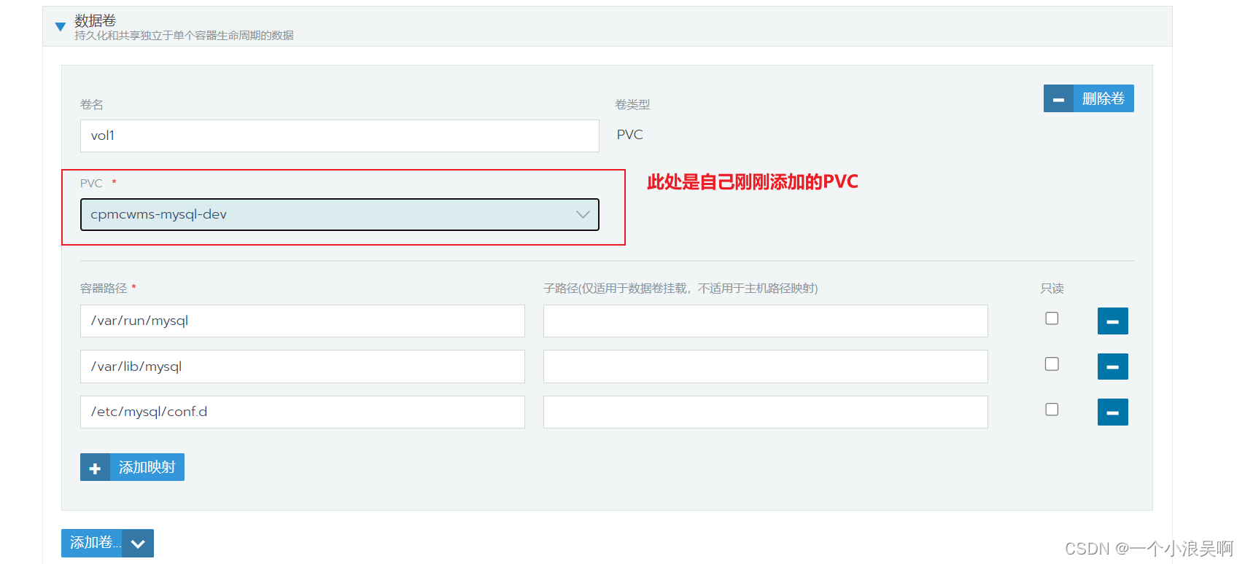This screenshot has width=1245, height=564.
Task: Enable read-only for the /var/lib/mysql mapping
Action: point(1052,364)
